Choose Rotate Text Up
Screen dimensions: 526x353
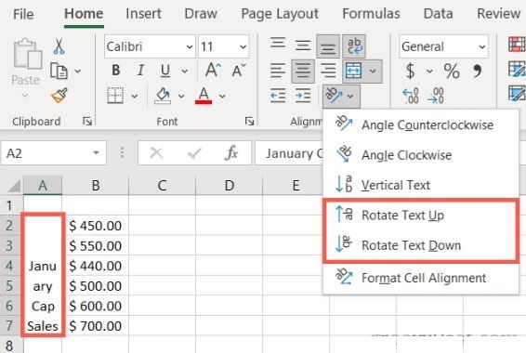tap(421, 215)
